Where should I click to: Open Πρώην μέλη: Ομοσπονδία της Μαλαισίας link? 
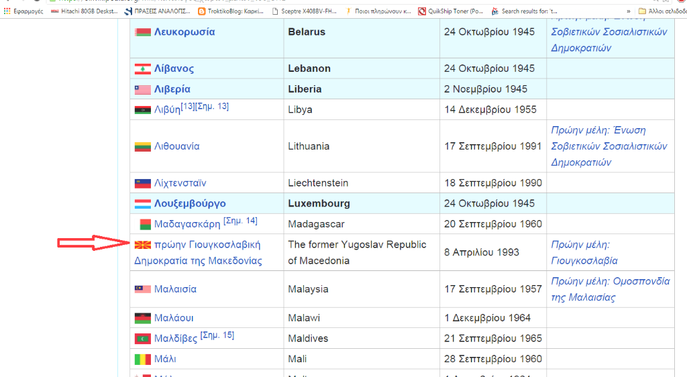611,289
